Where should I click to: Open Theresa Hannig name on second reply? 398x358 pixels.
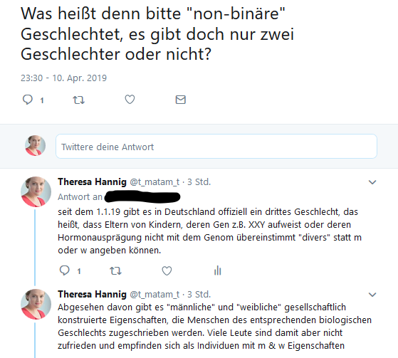click(92, 295)
